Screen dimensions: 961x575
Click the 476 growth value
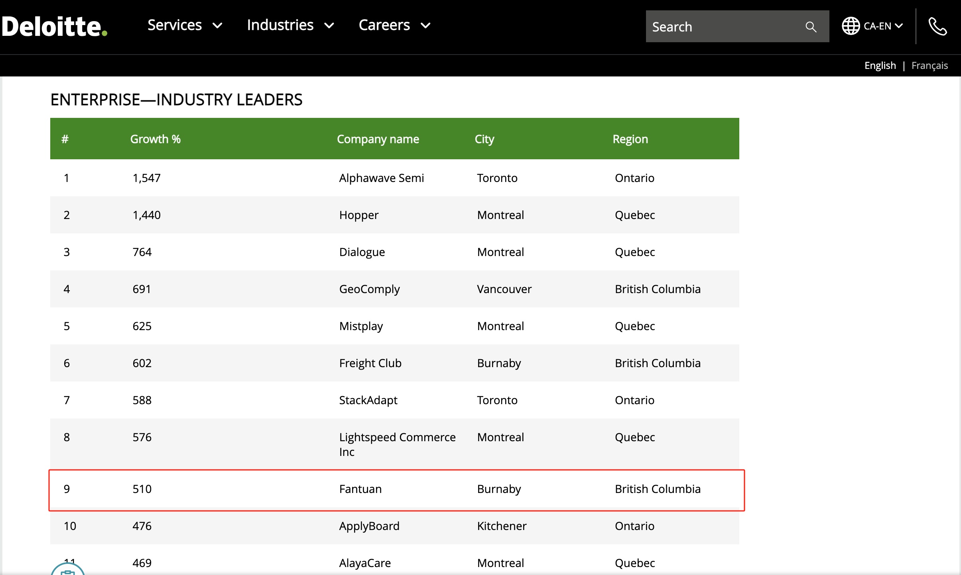(142, 526)
